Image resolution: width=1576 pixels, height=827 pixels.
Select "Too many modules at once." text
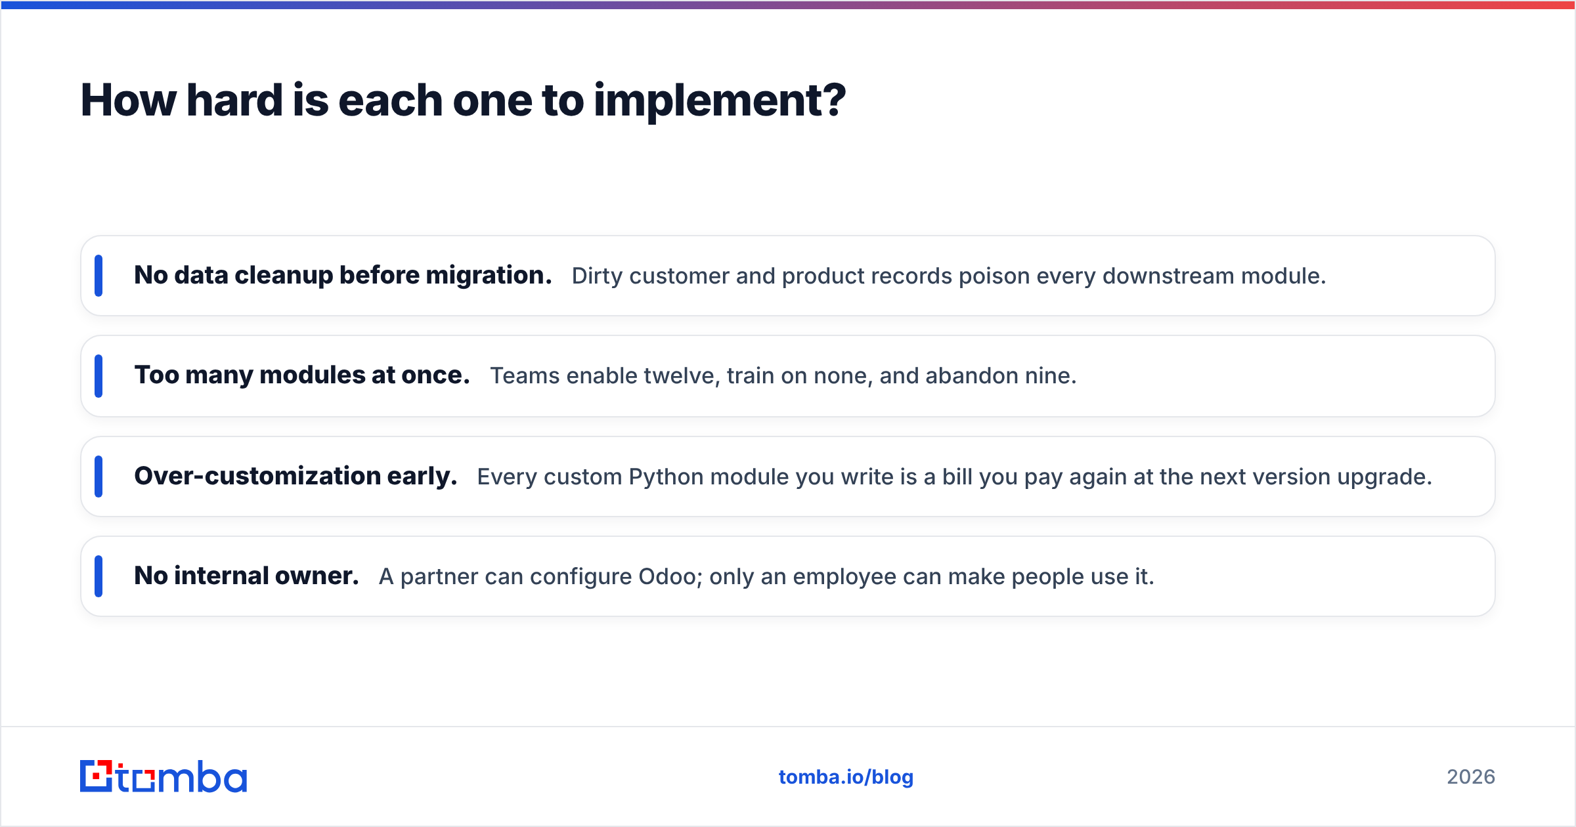click(302, 375)
